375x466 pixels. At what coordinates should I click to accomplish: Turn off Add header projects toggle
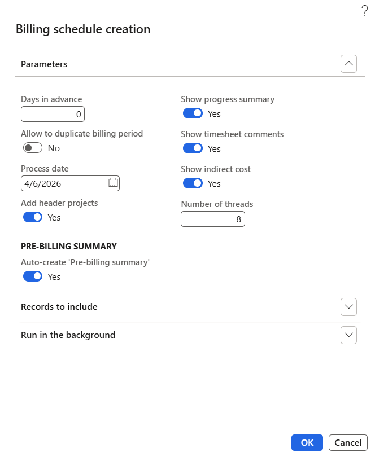(33, 217)
